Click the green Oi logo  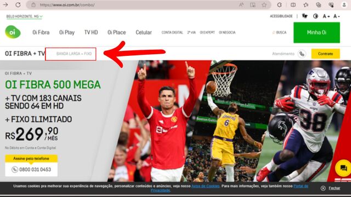13,32
